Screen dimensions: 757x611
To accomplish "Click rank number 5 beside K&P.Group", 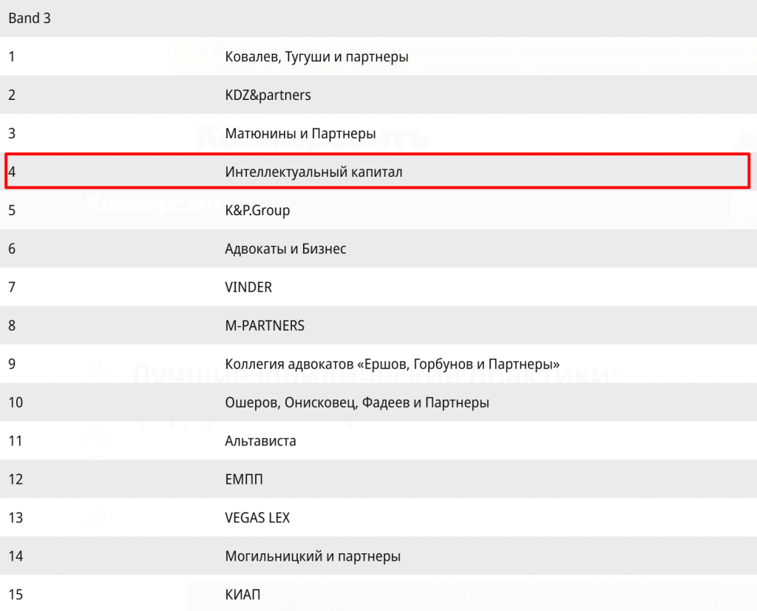I will (x=12, y=211).
